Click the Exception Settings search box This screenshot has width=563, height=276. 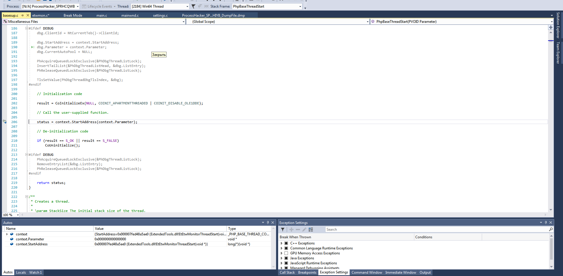tap(411, 229)
